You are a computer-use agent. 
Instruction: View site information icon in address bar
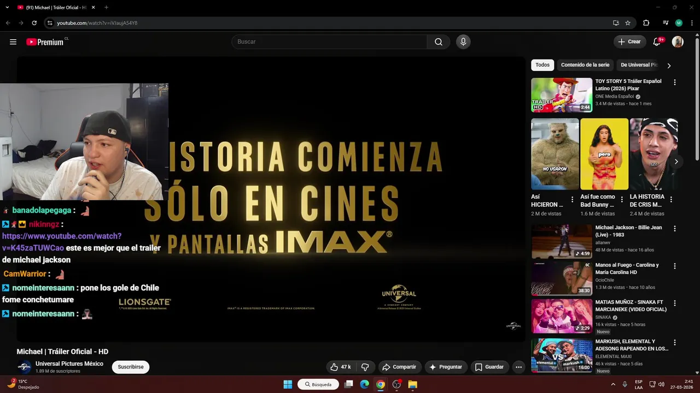[x=50, y=23]
